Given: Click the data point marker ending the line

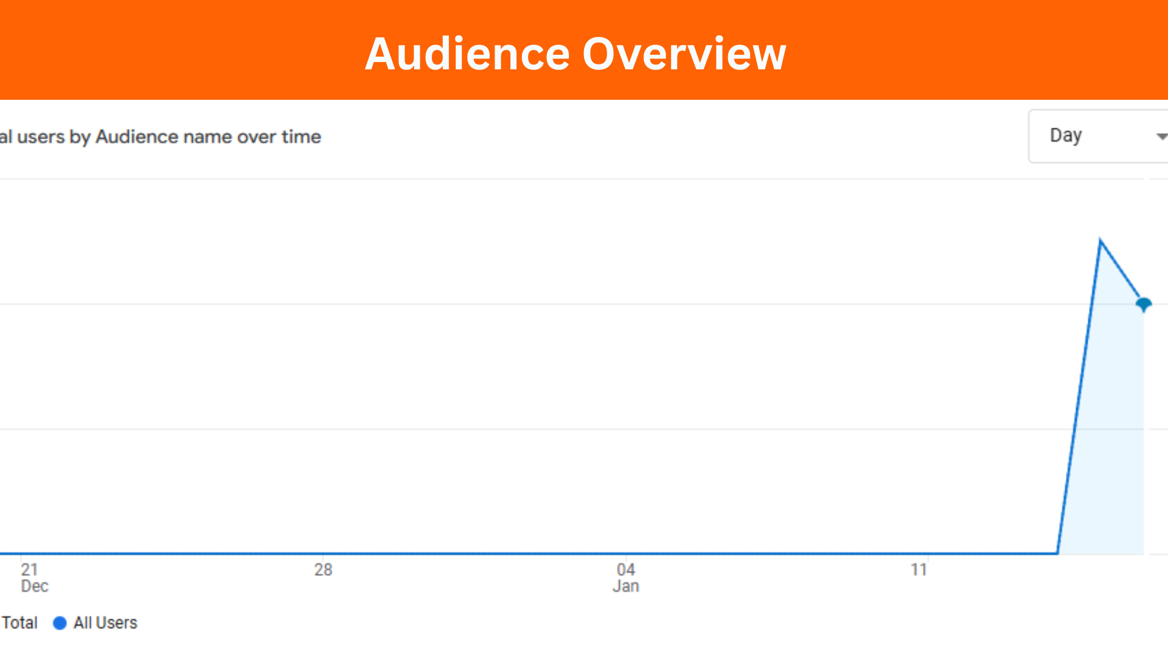Looking at the screenshot, I should tap(1144, 304).
